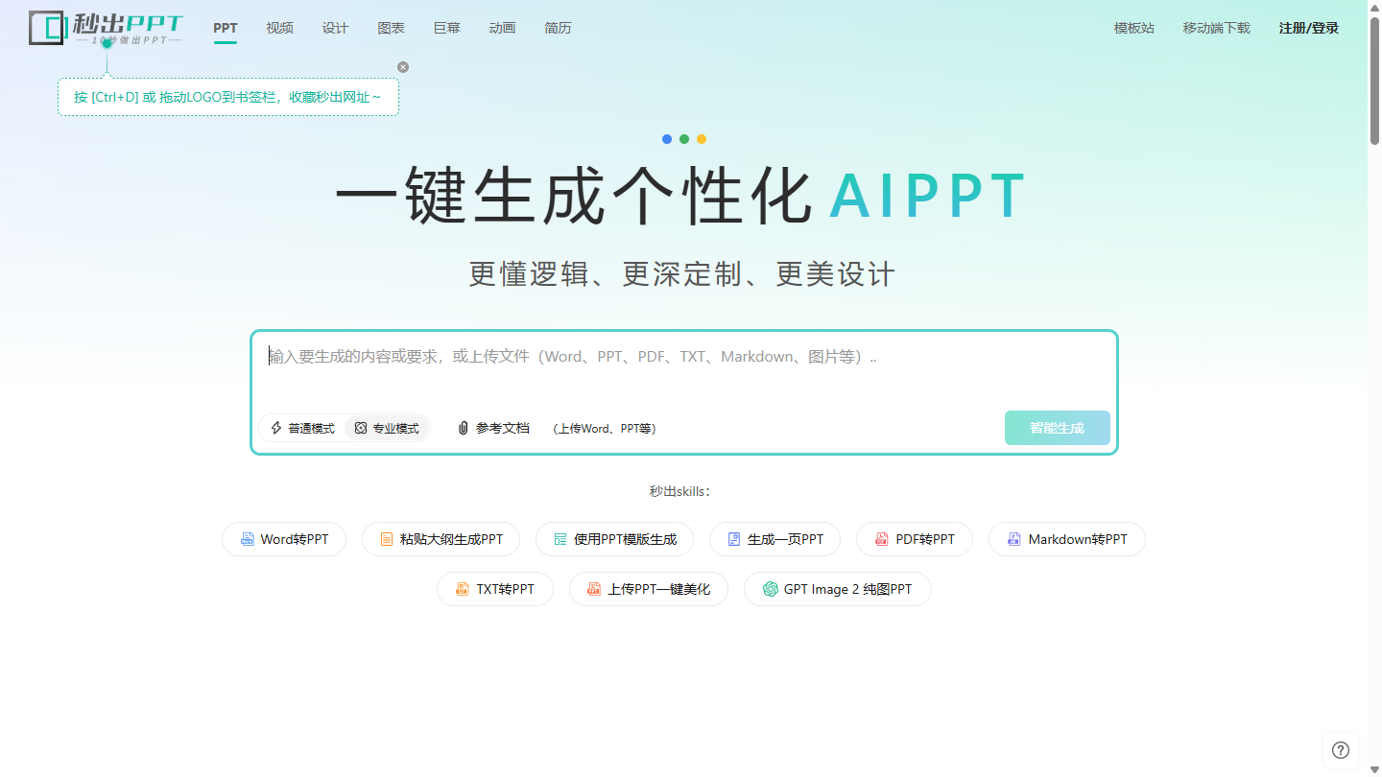Screen dimensions: 1382x777
Task: Click the GPT Image 2 logo icon
Action: 770,589
